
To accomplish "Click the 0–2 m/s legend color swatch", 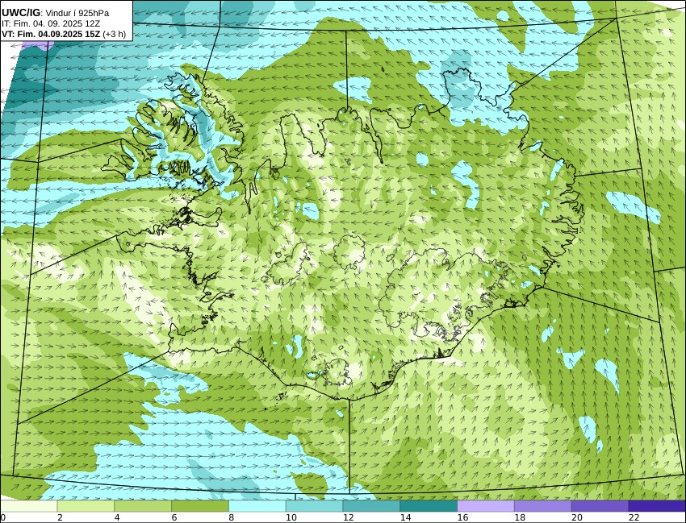I will [28, 506].
